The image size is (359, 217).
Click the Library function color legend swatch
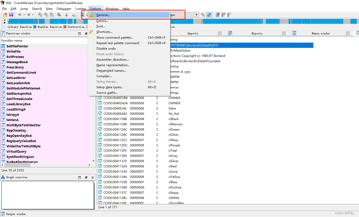(5, 27)
